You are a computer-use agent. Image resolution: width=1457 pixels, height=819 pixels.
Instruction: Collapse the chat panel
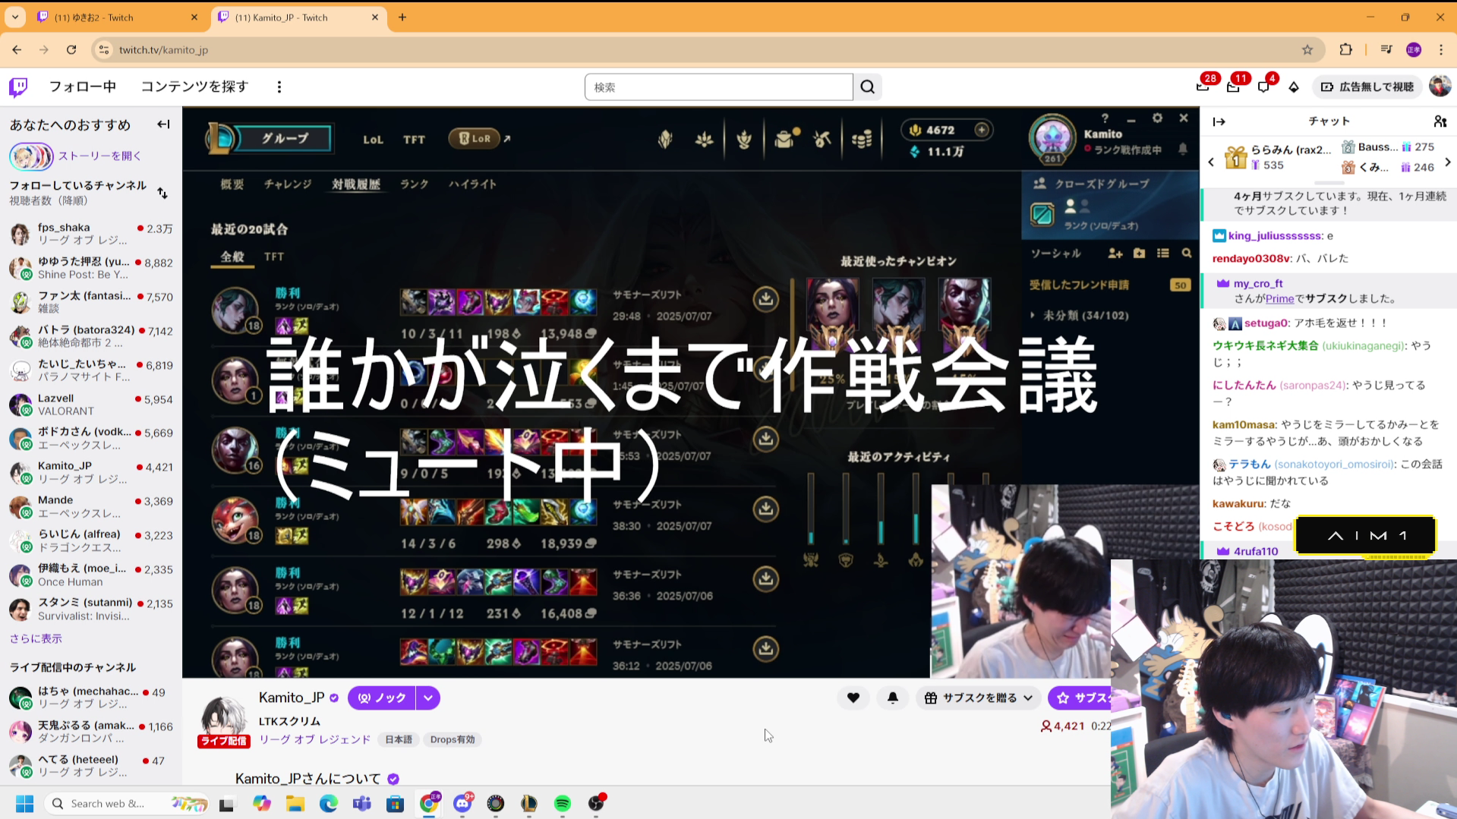tap(1219, 121)
